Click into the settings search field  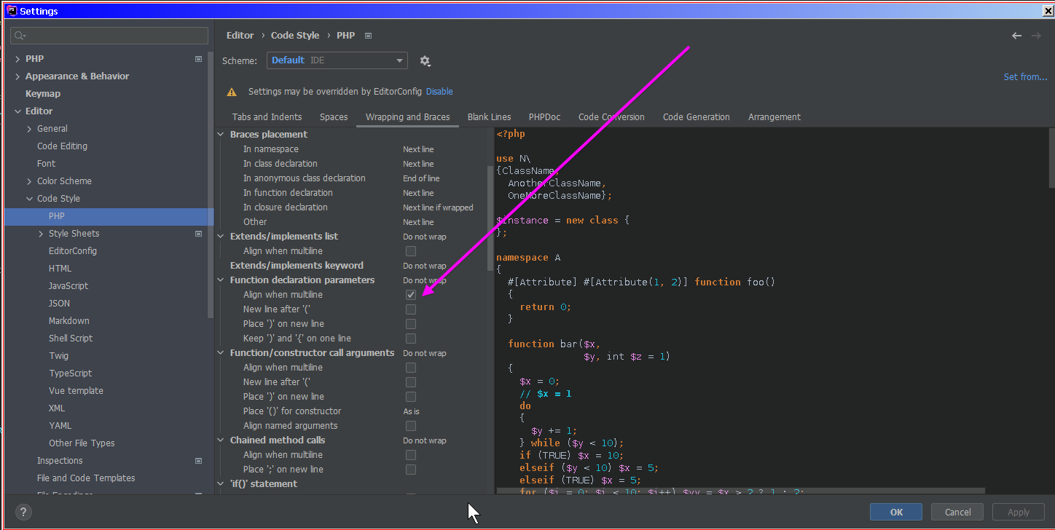tap(109, 36)
